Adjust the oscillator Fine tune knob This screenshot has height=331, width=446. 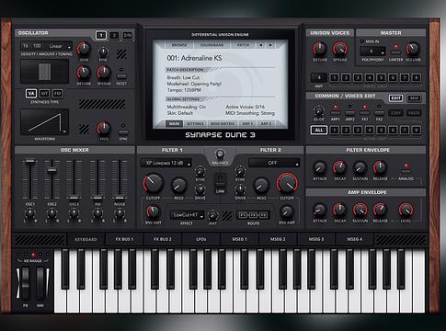103,52
